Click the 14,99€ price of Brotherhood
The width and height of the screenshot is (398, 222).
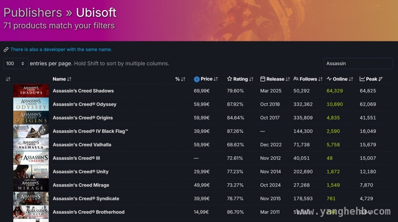point(201,212)
